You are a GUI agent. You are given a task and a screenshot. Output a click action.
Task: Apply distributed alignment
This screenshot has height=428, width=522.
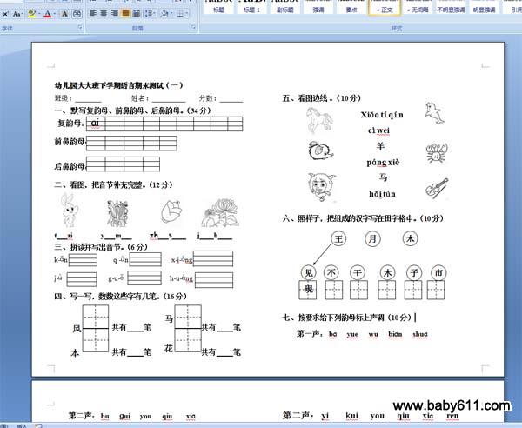(x=137, y=13)
